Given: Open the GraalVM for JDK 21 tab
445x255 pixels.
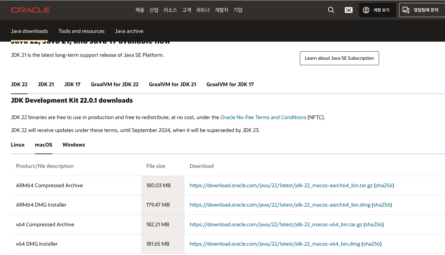Looking at the screenshot, I should click(173, 84).
